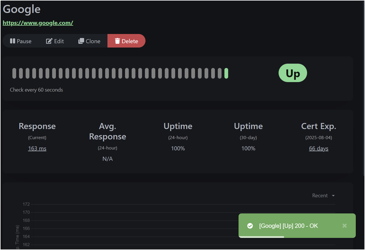Click the "Response" current heading
The width and height of the screenshot is (365, 250).
pyautogui.click(x=37, y=126)
